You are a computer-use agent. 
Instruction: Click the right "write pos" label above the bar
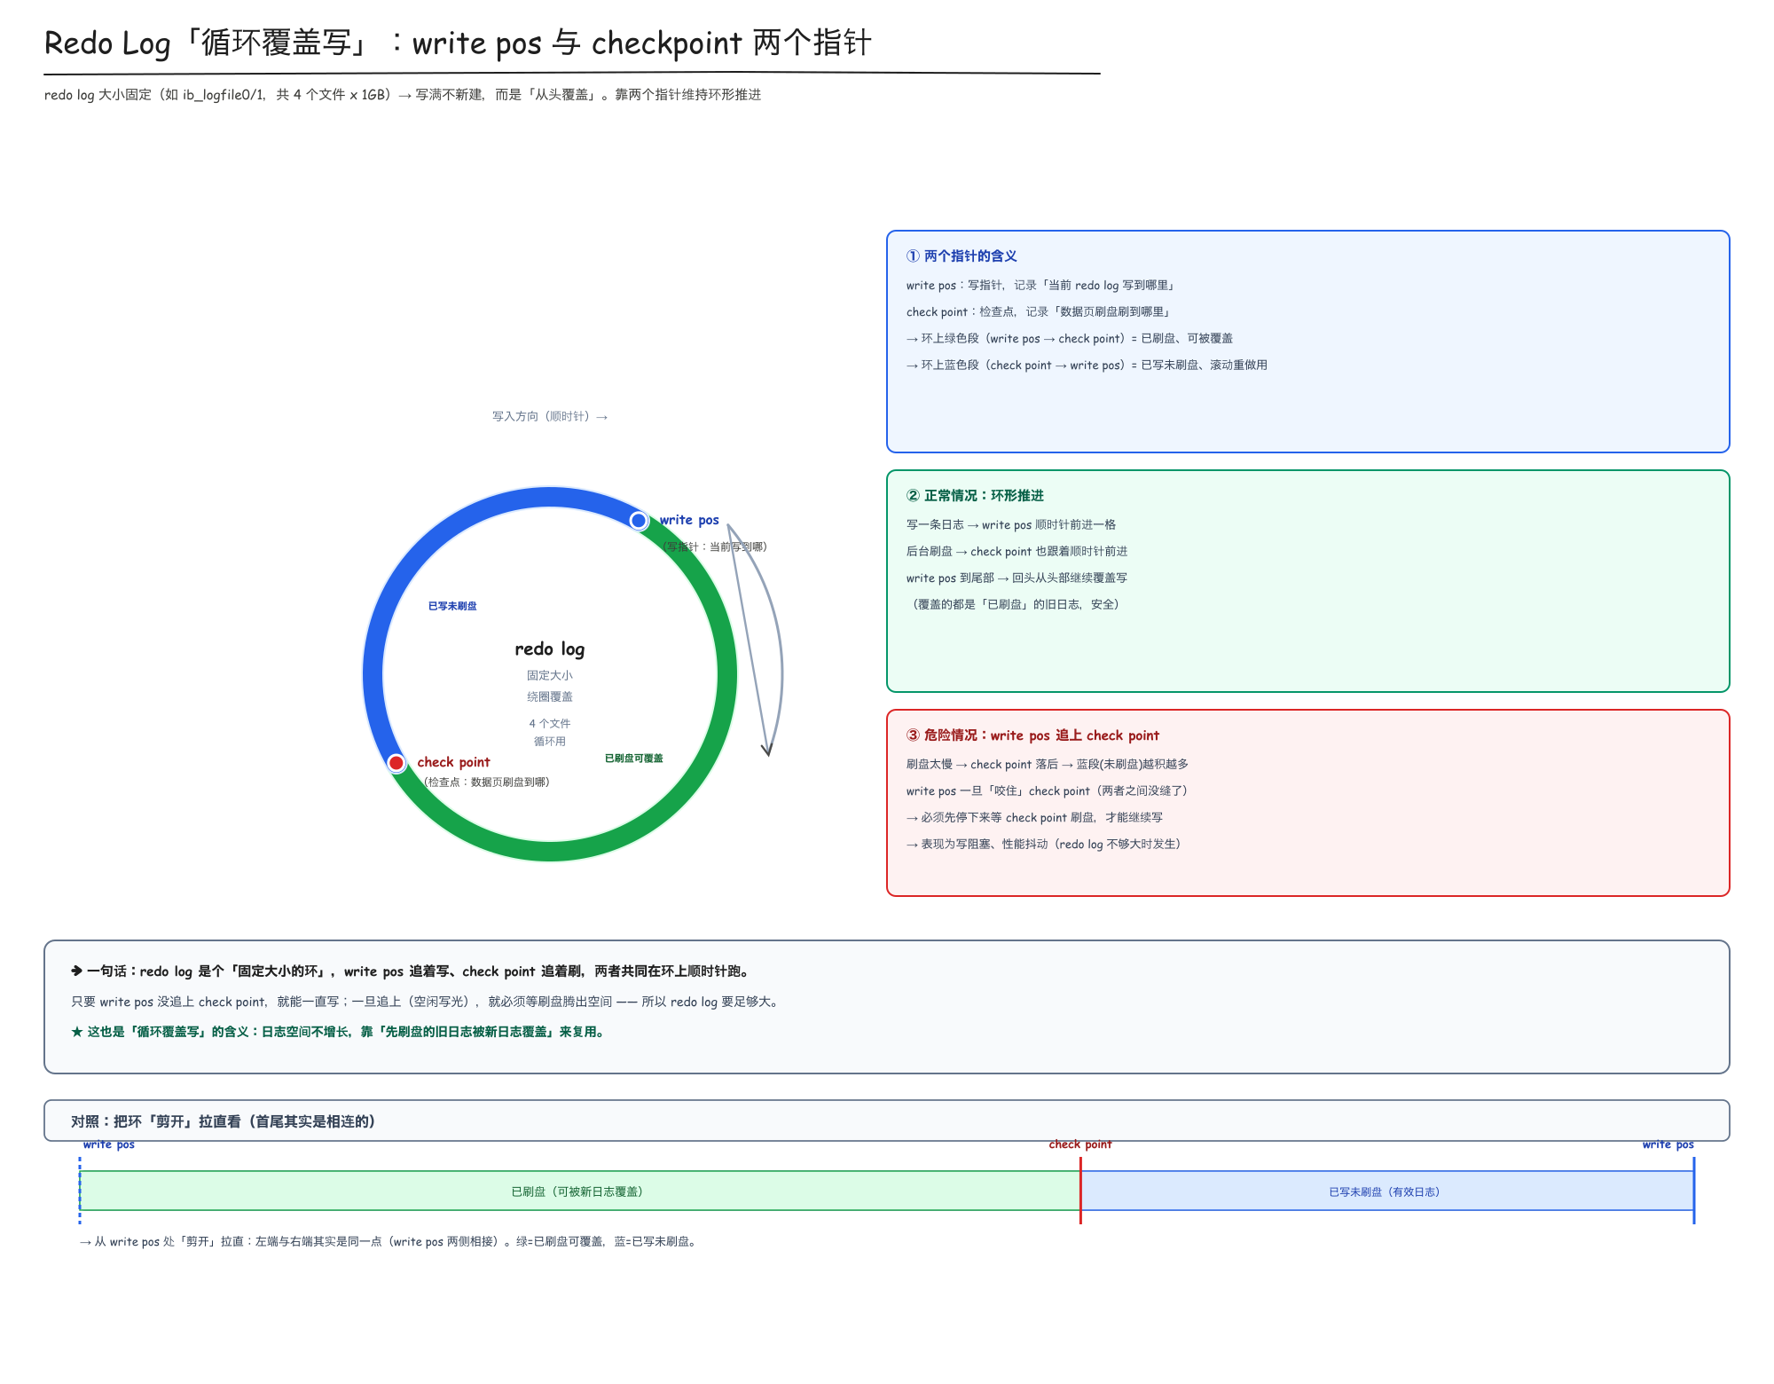(x=1668, y=1144)
